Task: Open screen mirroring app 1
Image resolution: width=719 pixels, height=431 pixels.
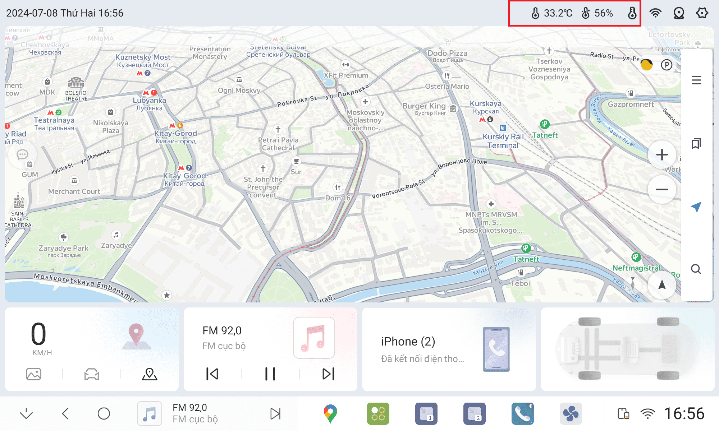Action: [x=426, y=414]
